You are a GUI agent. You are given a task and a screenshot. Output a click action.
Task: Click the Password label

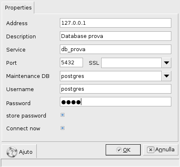coord(18,103)
